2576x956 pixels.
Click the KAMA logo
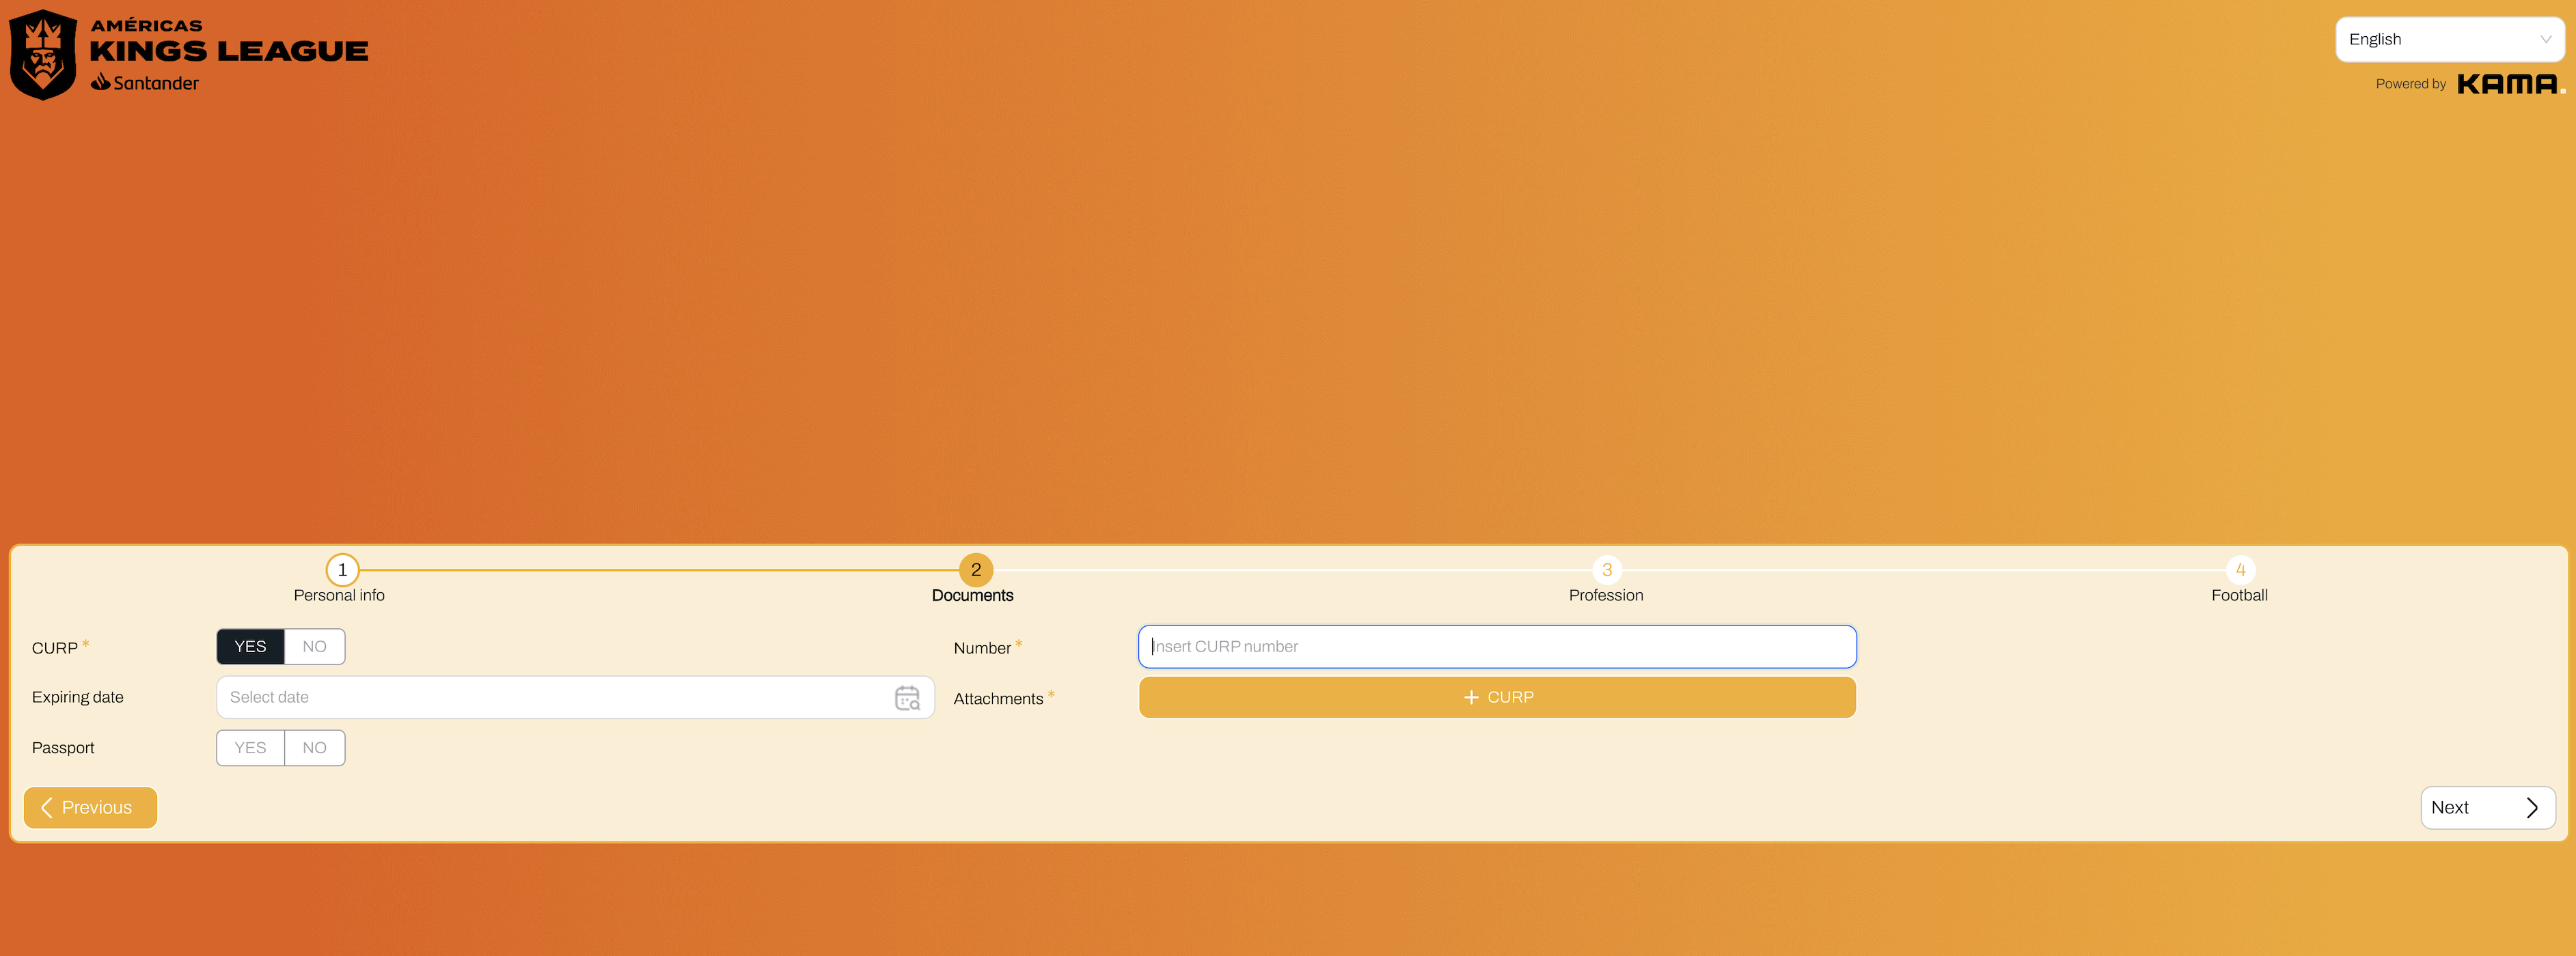coord(2508,84)
